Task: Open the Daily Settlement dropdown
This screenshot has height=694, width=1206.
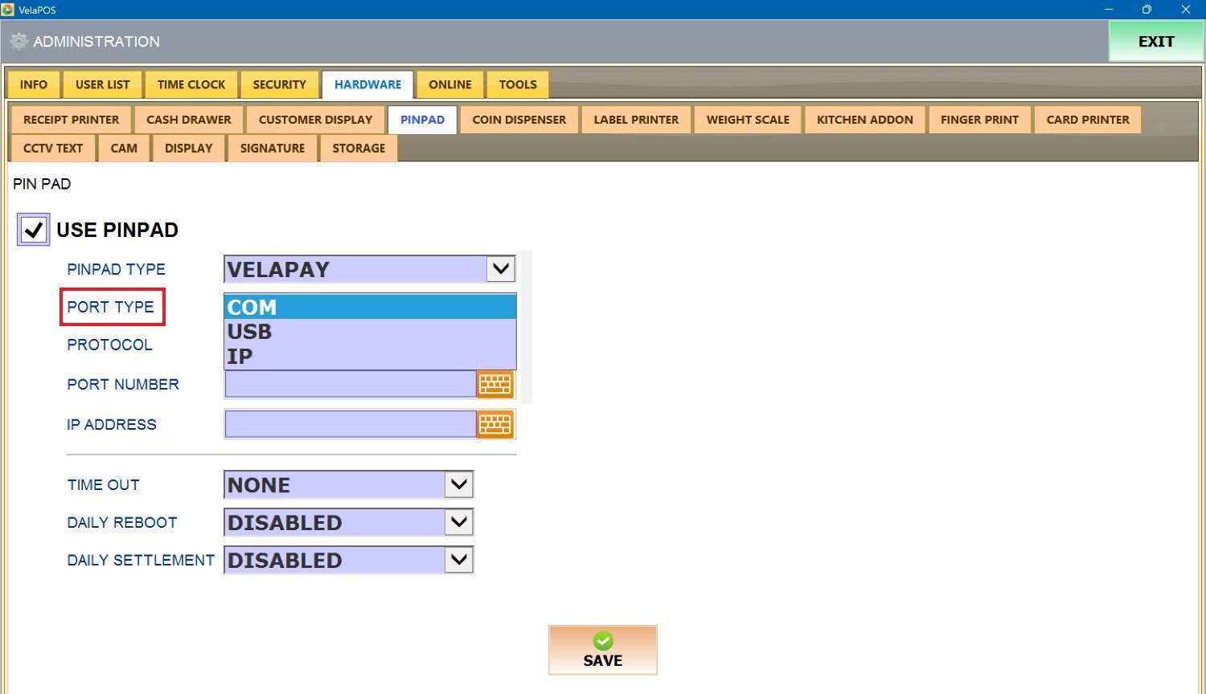Action: [458, 561]
